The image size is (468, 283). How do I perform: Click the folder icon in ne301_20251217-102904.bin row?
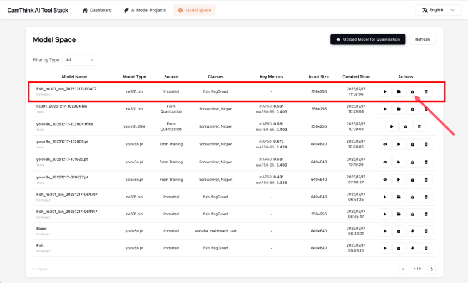point(399,109)
